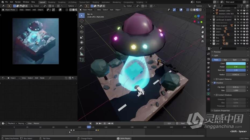Select the Rotate tool
The height and width of the screenshot is (140, 250).
82,32
